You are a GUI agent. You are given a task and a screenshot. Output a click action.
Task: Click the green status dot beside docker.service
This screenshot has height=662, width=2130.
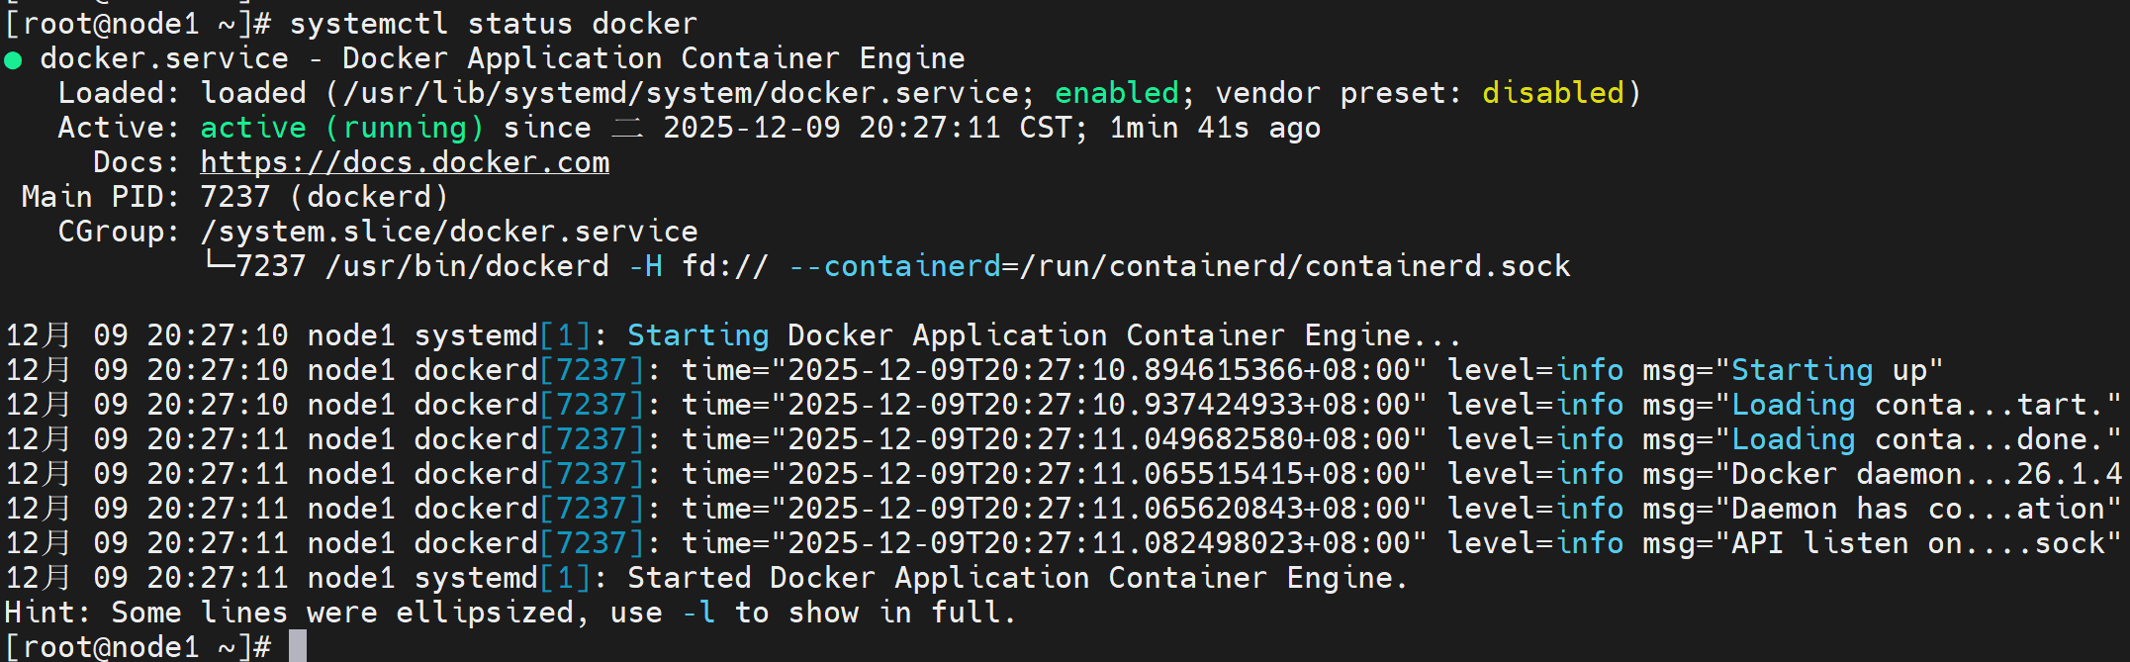click(14, 60)
